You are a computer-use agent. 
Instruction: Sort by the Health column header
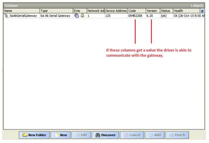pyautogui.click(x=186, y=11)
